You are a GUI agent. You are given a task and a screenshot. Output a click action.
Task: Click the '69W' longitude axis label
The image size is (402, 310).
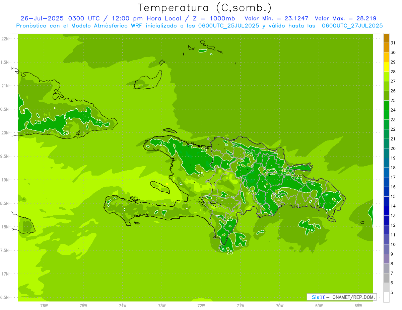(319, 305)
